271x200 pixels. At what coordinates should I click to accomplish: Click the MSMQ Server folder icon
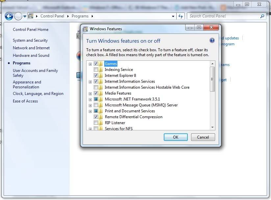click(x=101, y=105)
